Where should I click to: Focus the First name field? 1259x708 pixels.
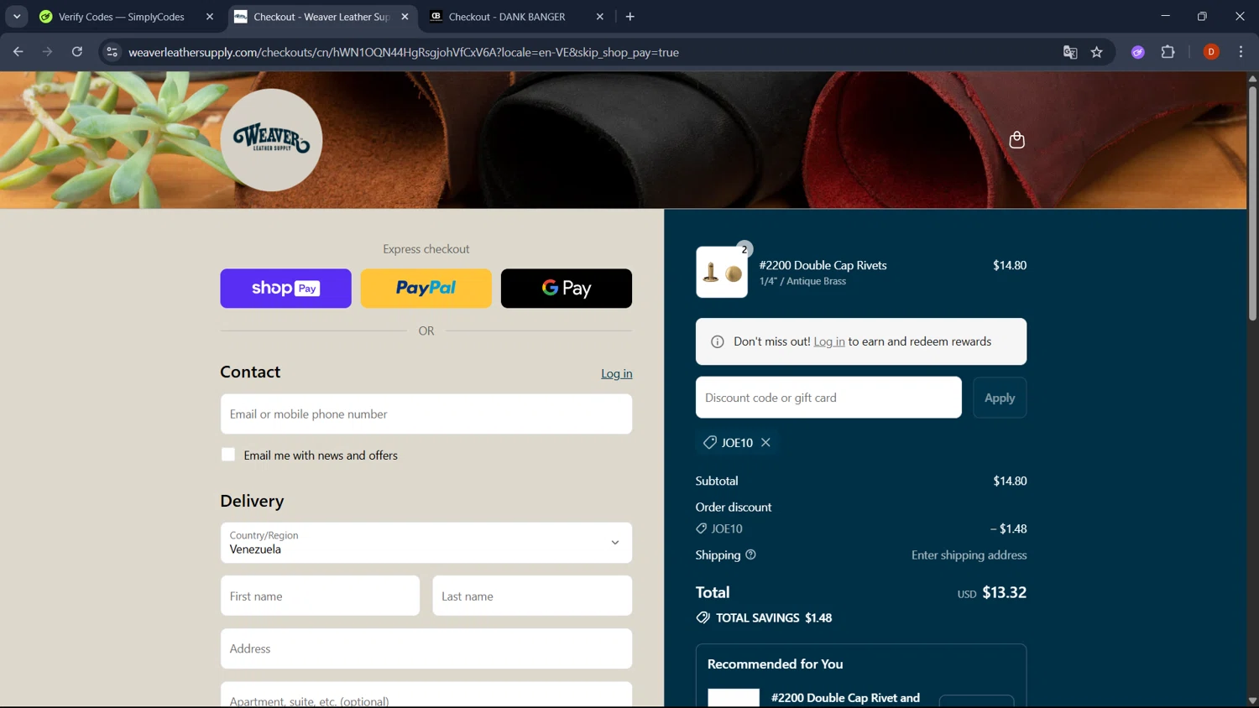point(320,596)
